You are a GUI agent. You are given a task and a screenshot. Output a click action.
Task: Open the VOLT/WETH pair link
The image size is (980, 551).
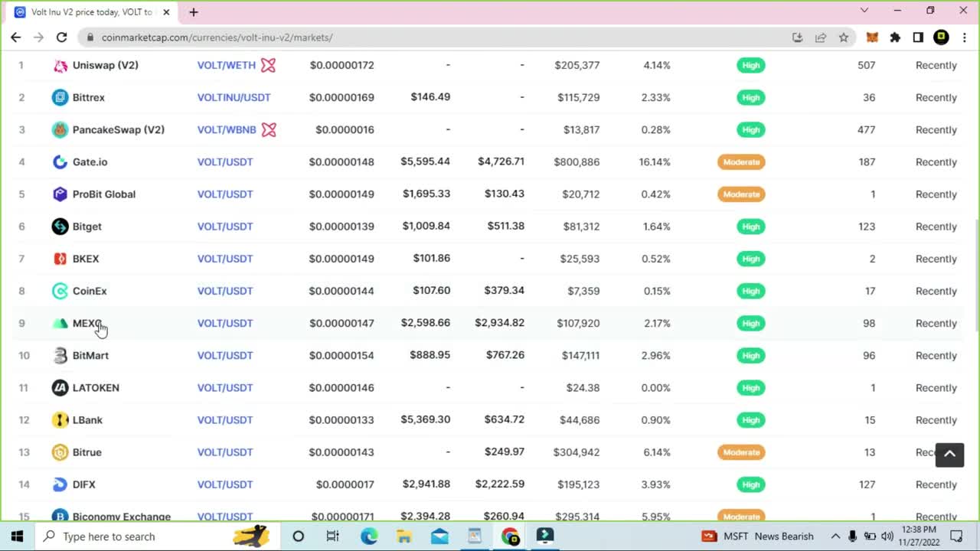click(x=227, y=65)
